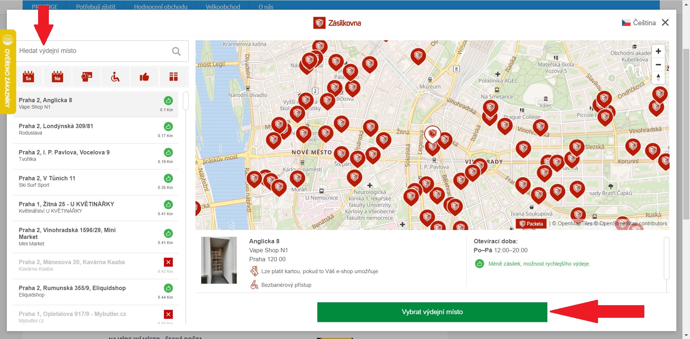Zoom in the map with plus button

[658, 51]
